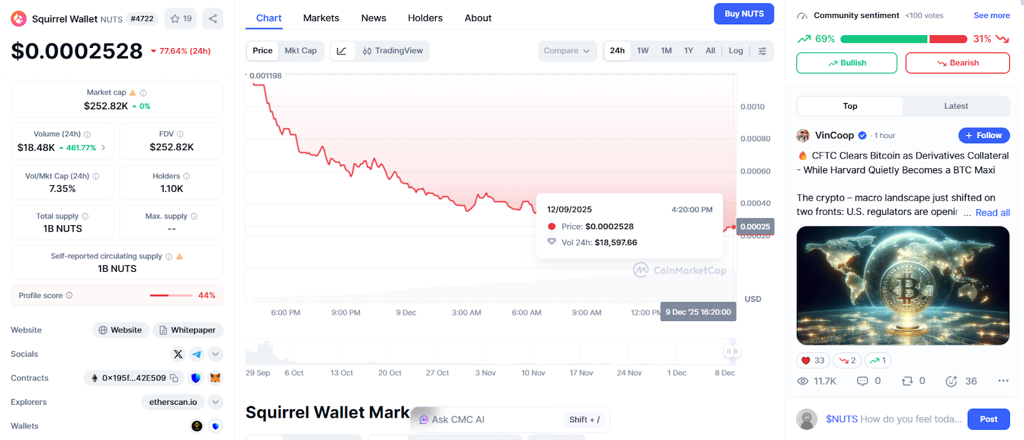Open the Compare dropdown
The height and width of the screenshot is (440, 1024).
567,51
